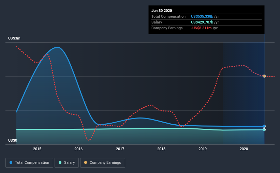Click the Jun 30 2020 tooltip date
Viewport: 280px width, 173px height.
click(162, 11)
